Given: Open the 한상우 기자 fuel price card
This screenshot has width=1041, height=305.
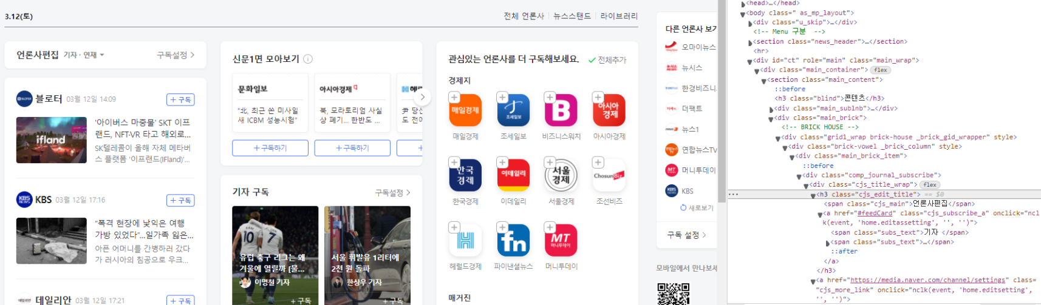Looking at the screenshot, I should 367,255.
